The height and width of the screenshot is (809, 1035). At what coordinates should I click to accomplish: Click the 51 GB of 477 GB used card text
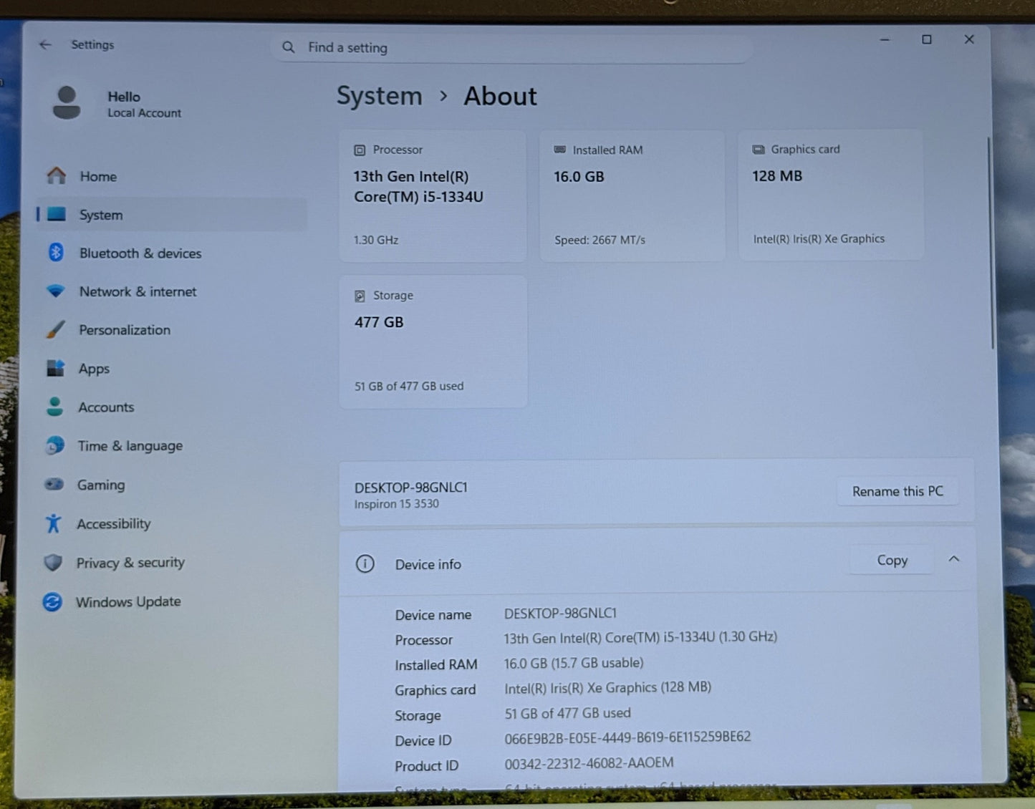(x=409, y=386)
